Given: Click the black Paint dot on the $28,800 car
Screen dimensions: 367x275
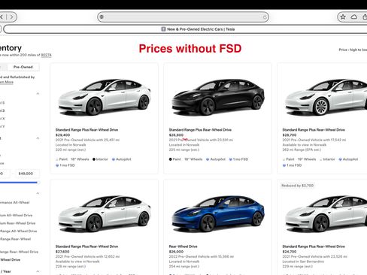Looking at the screenshot, I should coord(171,159).
